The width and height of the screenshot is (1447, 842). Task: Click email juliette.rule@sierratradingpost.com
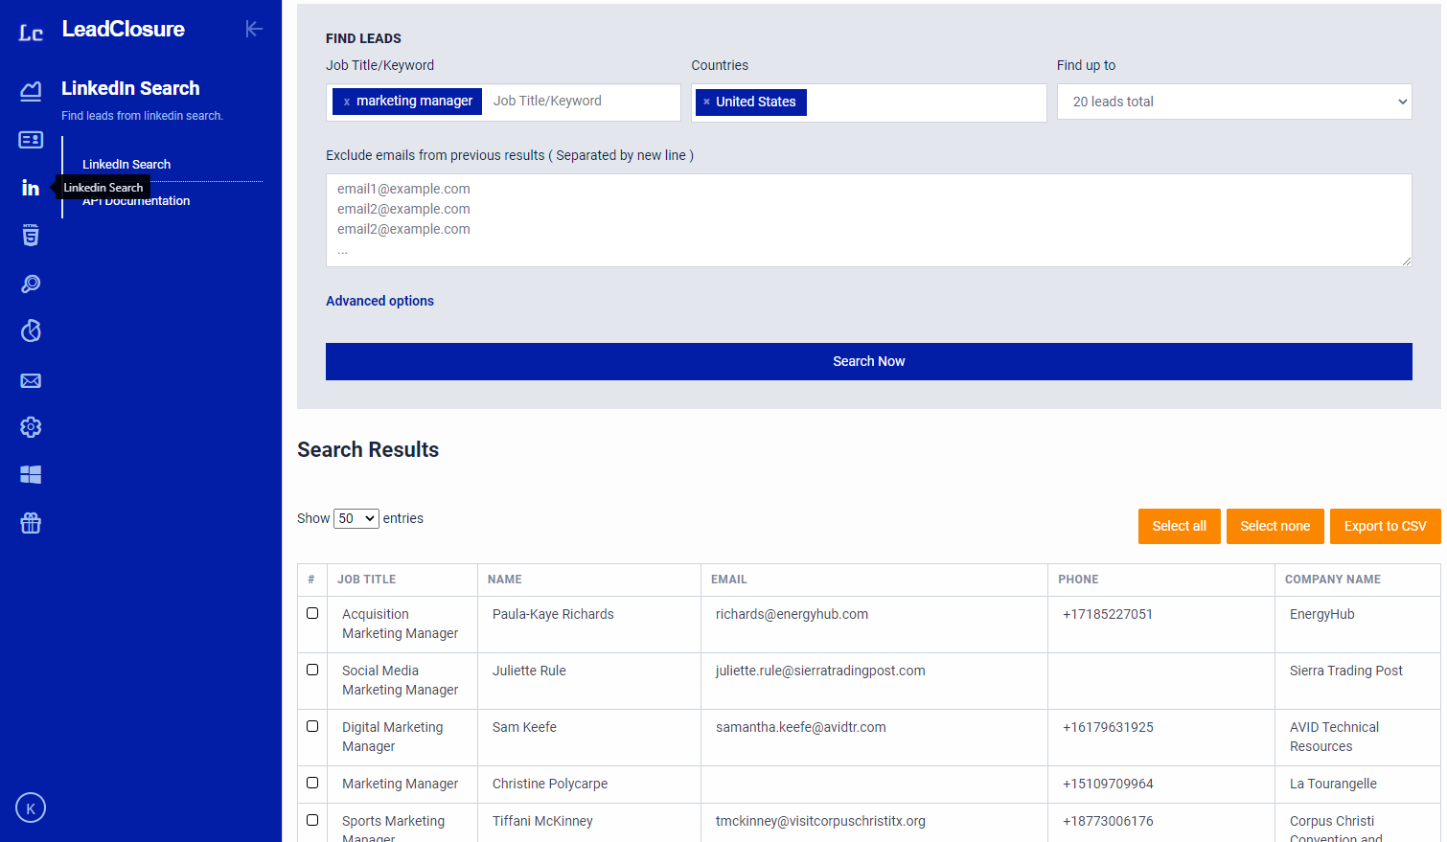tap(820, 671)
